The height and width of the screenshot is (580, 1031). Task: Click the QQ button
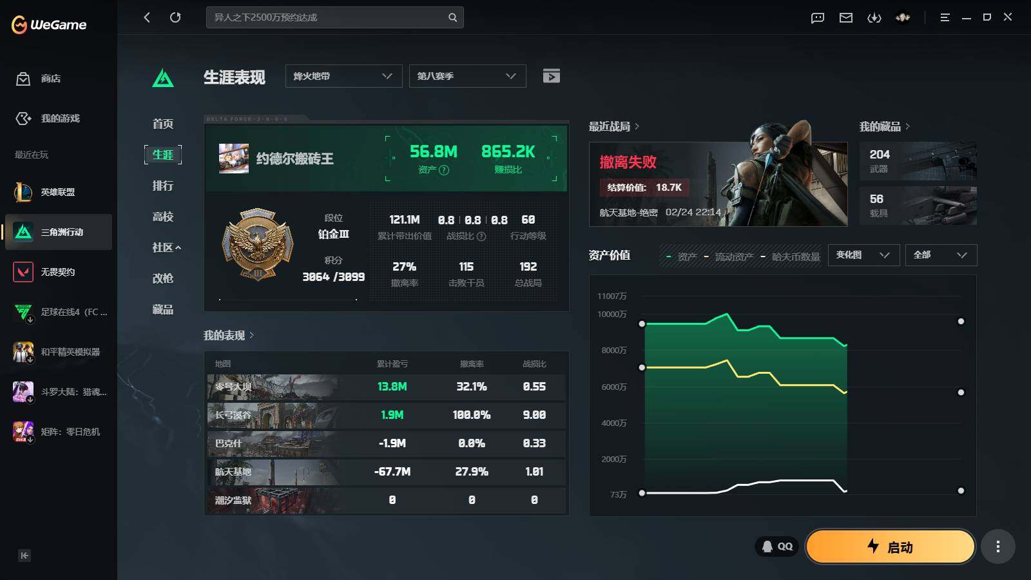[x=777, y=546]
